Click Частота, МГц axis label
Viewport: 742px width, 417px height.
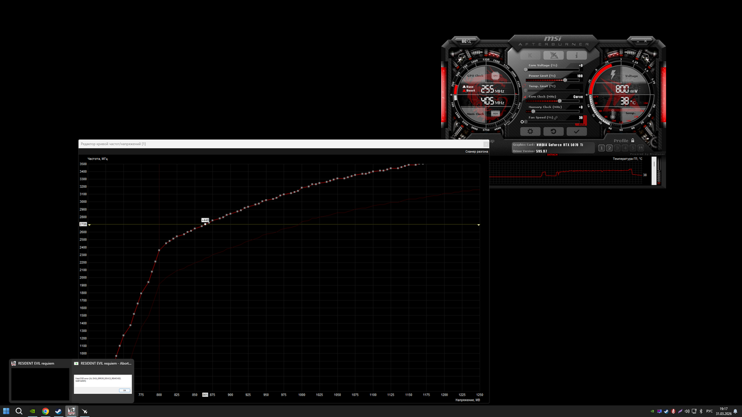[x=98, y=158]
